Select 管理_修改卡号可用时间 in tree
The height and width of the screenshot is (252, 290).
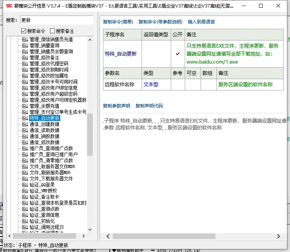tap(54, 82)
